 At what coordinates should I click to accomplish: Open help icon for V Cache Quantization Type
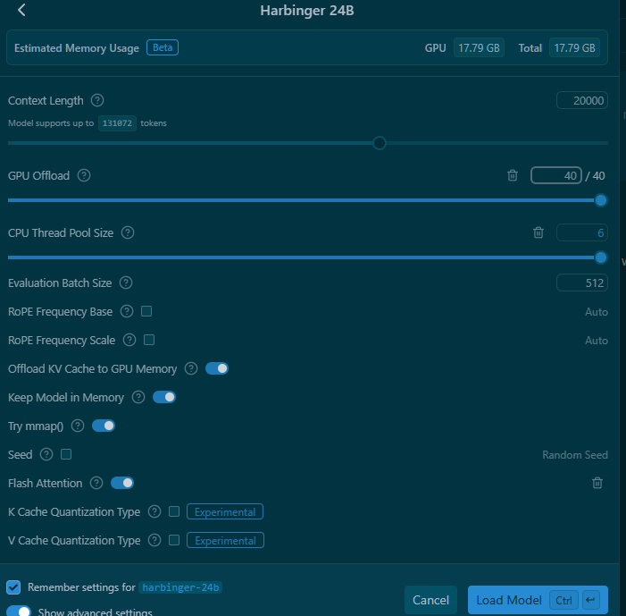[x=154, y=540]
